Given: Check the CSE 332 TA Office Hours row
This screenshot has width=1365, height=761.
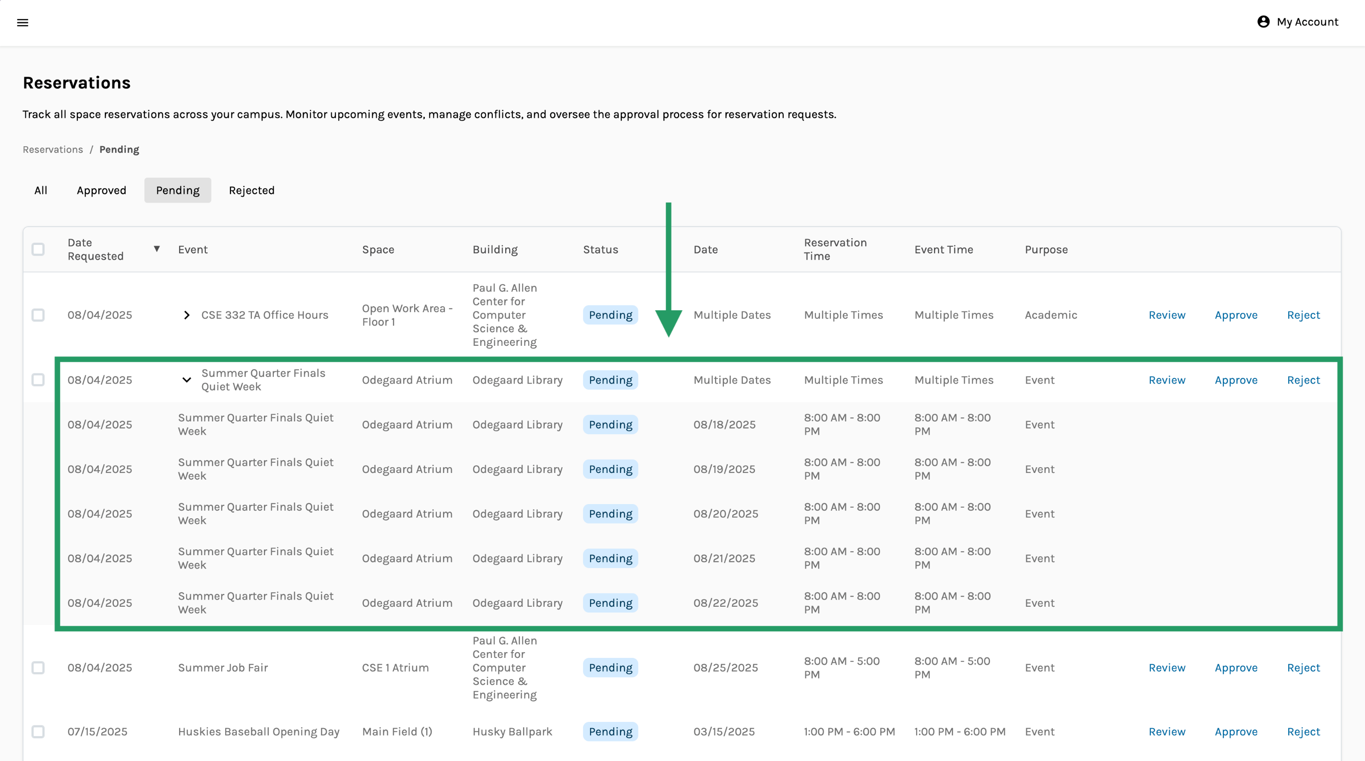Looking at the screenshot, I should pyautogui.click(x=38, y=315).
